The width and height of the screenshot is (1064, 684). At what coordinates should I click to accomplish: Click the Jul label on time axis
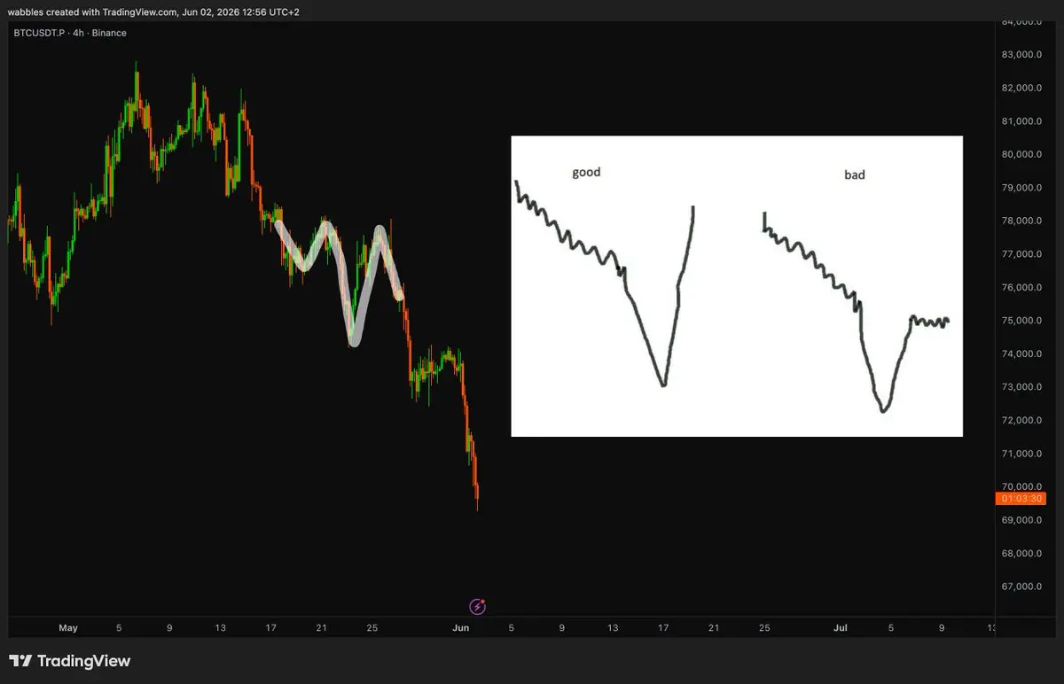(841, 628)
